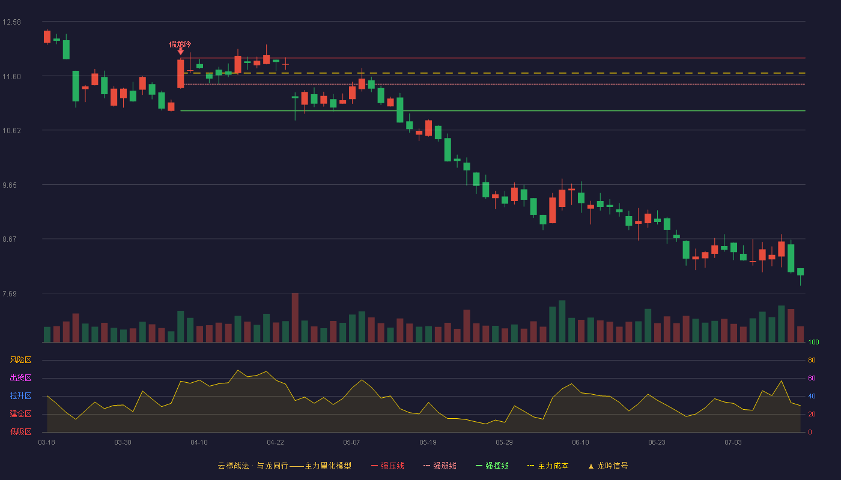The image size is (841, 480).
Task: Click the 12.58 price axis label
Action: click(11, 22)
